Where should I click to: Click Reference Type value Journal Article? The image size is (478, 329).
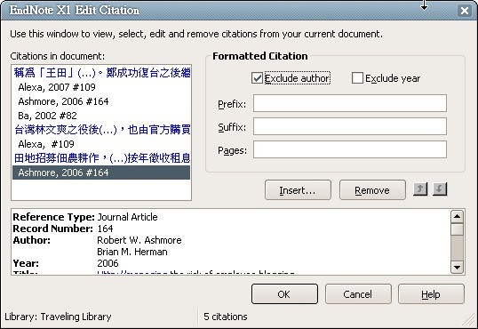127,217
